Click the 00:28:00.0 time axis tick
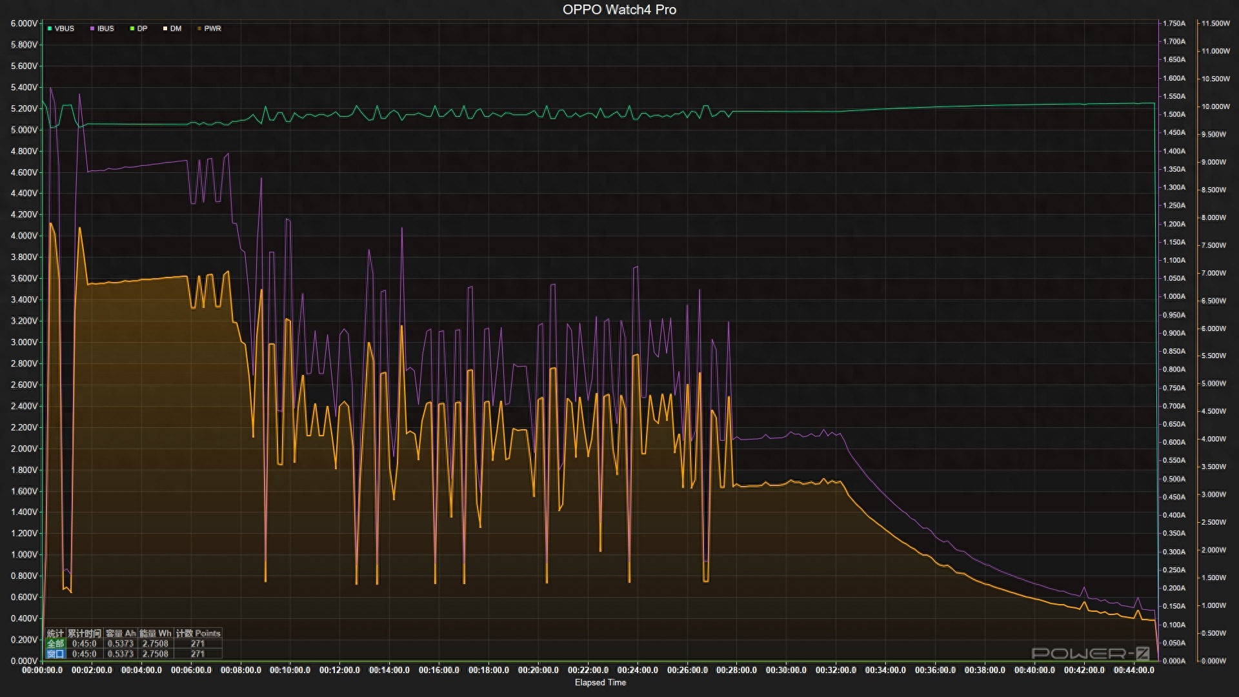1239x697 pixels. [736, 670]
